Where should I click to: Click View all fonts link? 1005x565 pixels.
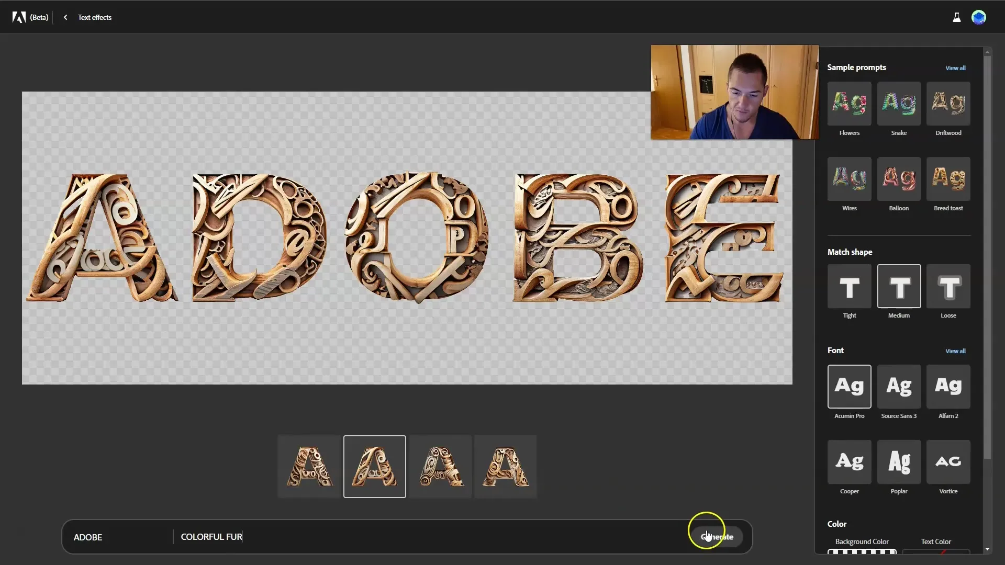coord(955,351)
